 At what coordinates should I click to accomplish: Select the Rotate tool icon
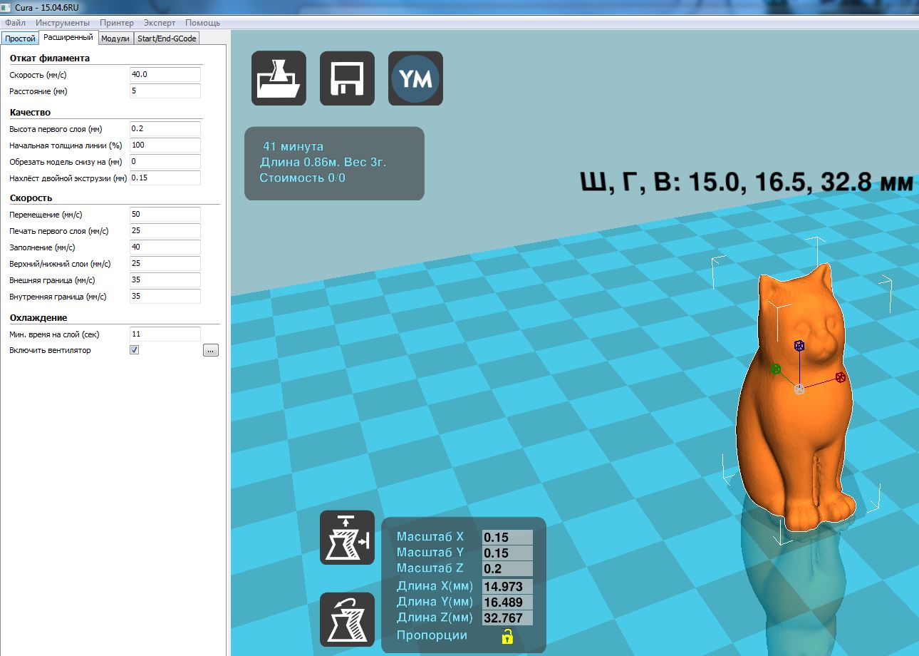(x=347, y=620)
